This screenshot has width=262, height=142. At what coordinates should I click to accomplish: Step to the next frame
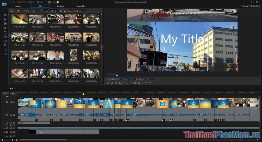[123, 83]
